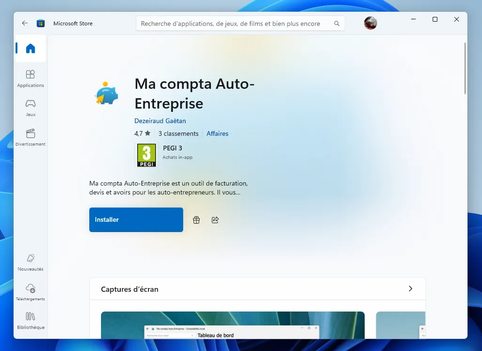This screenshot has width=482, height=351.
Task: Open the Accueil home section in sidebar
Action: (x=30, y=48)
